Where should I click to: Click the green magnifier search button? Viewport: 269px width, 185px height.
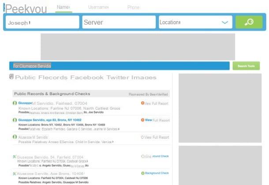tap(249, 22)
